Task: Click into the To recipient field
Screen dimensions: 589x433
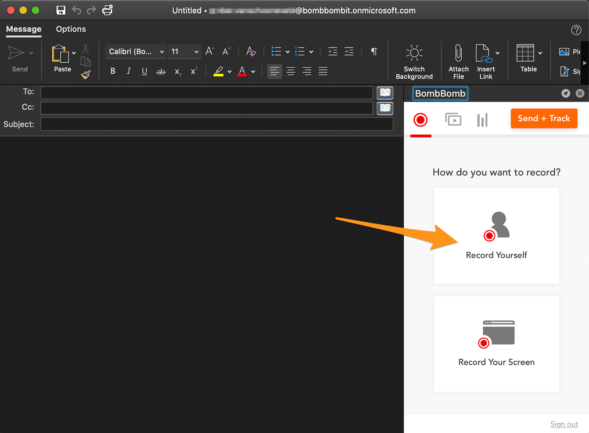Action: pyautogui.click(x=207, y=93)
